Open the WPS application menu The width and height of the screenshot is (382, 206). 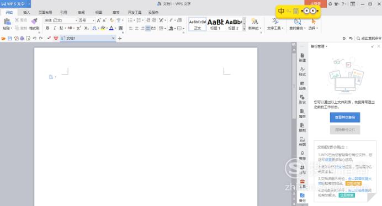[15, 4]
